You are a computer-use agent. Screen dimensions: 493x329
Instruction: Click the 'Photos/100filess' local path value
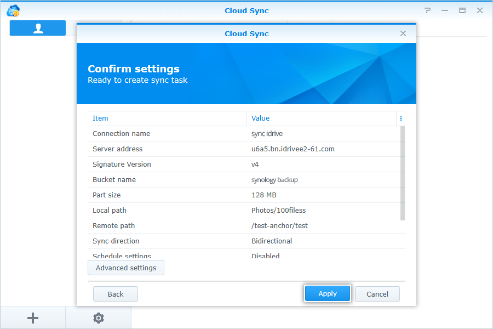(279, 211)
